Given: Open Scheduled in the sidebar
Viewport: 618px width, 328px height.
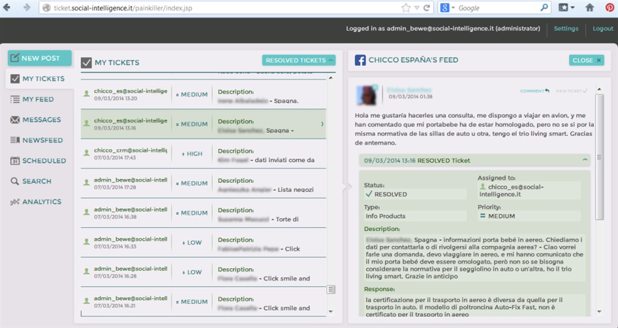Looking at the screenshot, I should pyautogui.click(x=38, y=161).
